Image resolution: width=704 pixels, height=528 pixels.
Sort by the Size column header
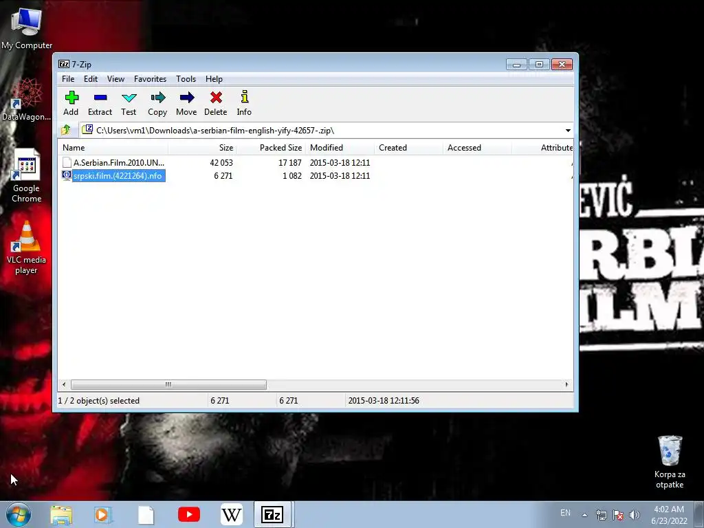tap(203, 148)
